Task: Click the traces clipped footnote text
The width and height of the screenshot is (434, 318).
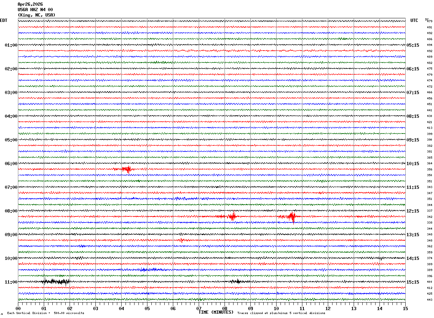Action: pos(281,313)
